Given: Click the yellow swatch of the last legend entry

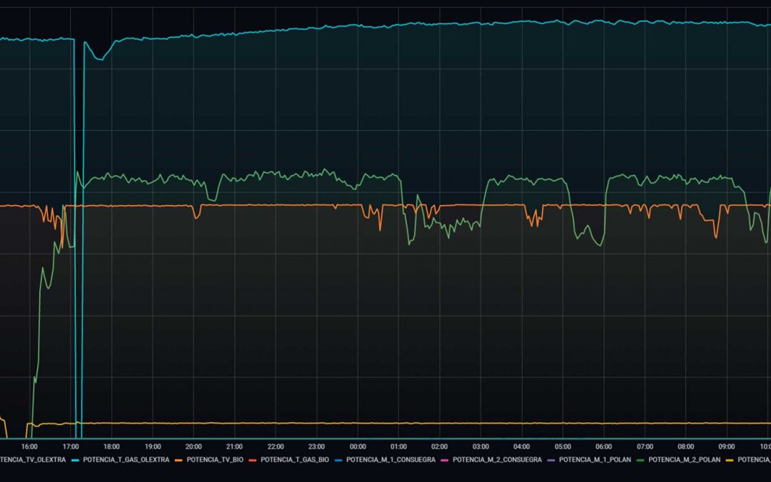Looking at the screenshot, I should click(730, 460).
